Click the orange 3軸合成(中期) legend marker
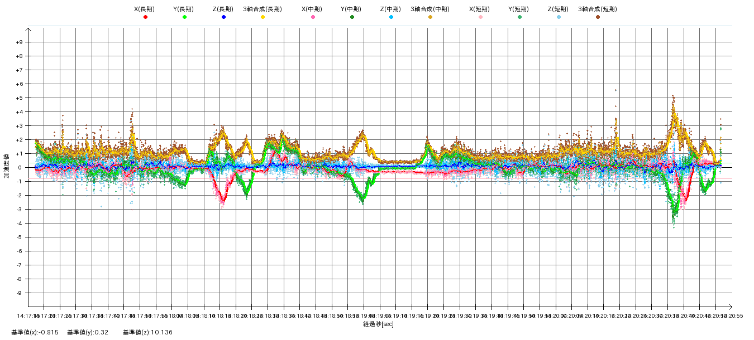The width and height of the screenshot is (754, 340). pyautogui.click(x=430, y=17)
